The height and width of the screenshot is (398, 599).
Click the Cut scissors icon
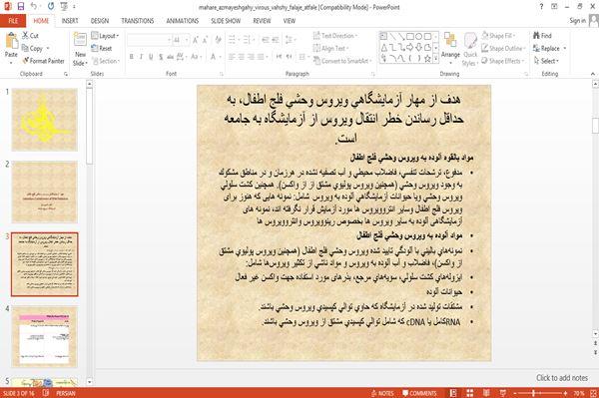[25, 36]
